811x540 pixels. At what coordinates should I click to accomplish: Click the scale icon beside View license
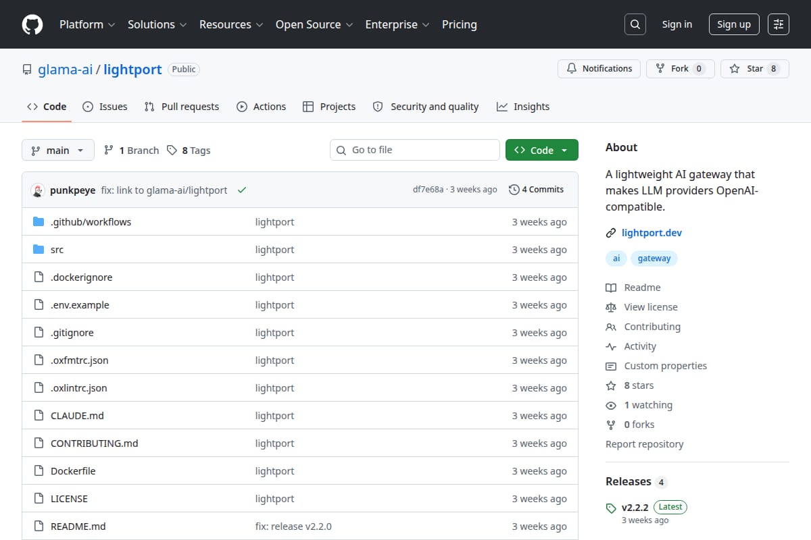[611, 307]
